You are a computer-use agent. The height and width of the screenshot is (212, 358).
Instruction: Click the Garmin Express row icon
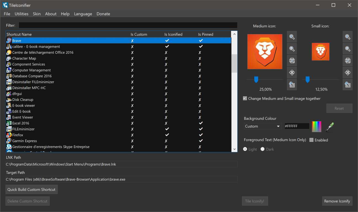(x=9, y=141)
